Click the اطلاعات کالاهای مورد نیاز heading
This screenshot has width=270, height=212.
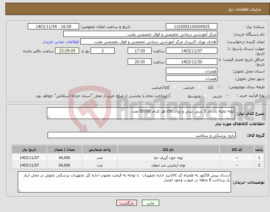(240, 124)
